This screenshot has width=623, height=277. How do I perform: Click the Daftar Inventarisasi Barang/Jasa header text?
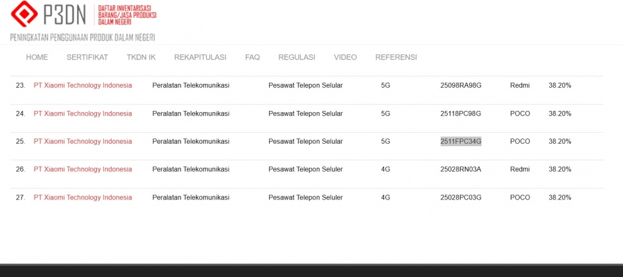tap(127, 15)
